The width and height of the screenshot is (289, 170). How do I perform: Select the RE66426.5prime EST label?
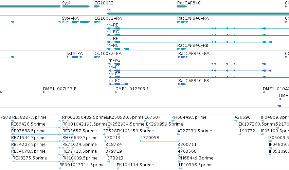coord(28,124)
